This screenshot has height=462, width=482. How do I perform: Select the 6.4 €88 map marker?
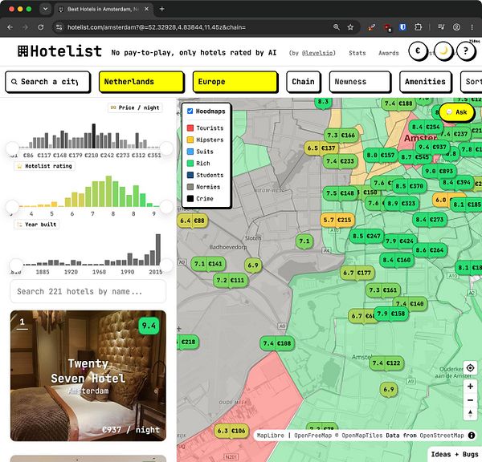coord(193,221)
